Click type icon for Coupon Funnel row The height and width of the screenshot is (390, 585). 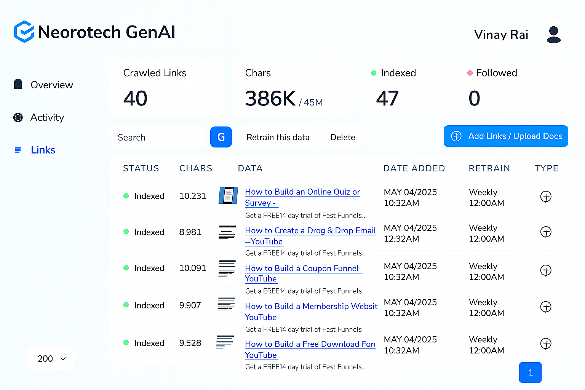point(546,270)
